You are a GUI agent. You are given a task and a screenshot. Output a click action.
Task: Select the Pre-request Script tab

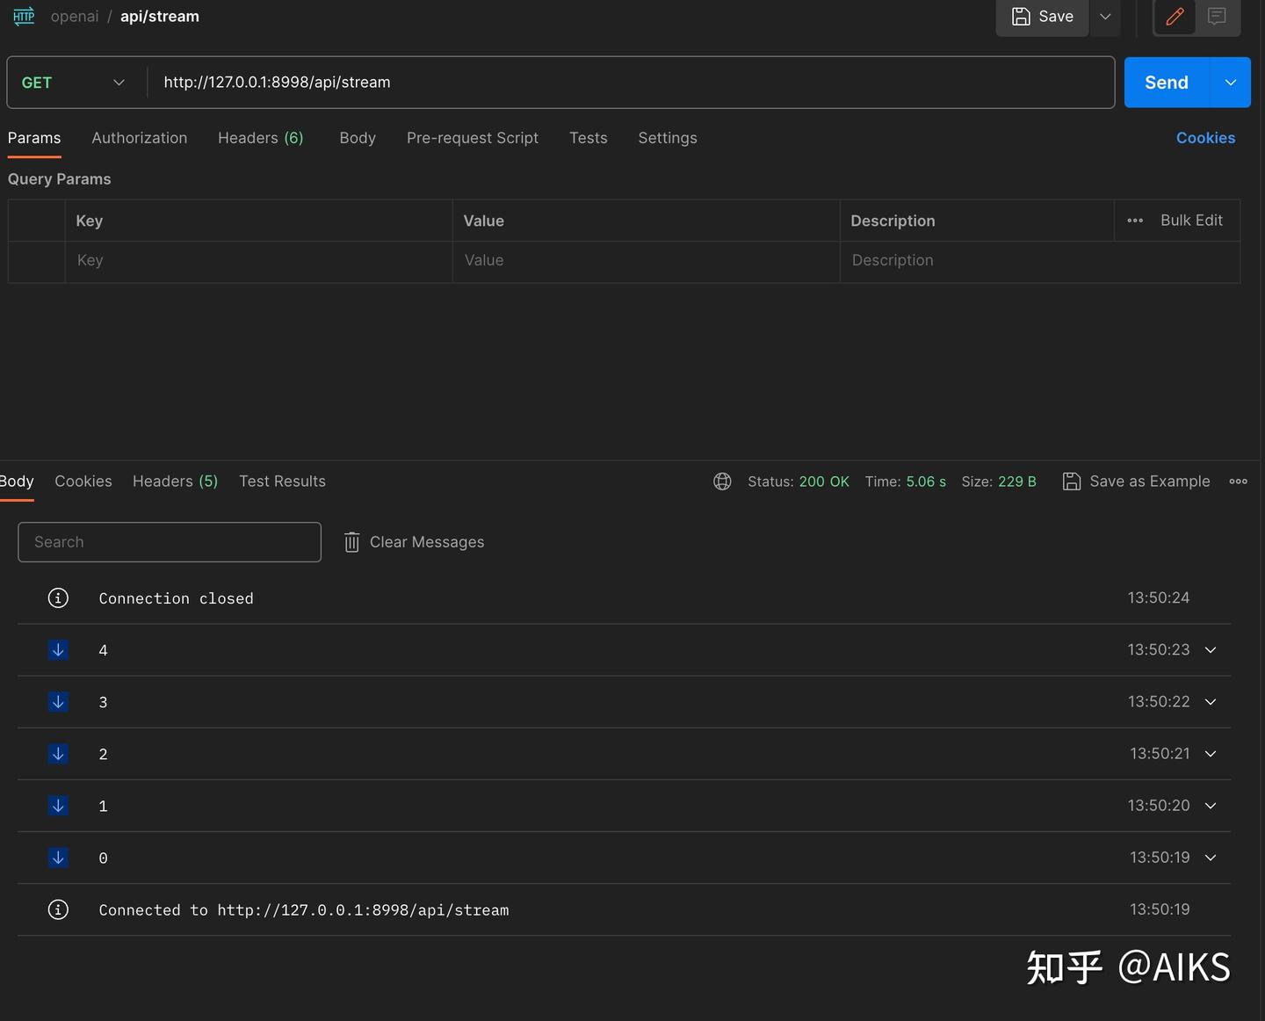pyautogui.click(x=473, y=138)
